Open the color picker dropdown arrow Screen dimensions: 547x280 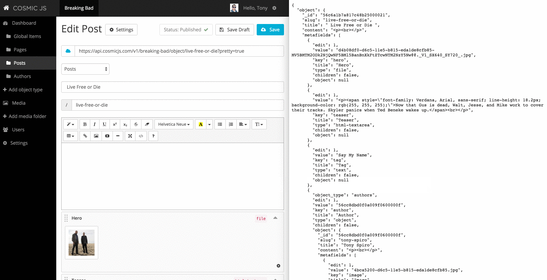(209, 124)
